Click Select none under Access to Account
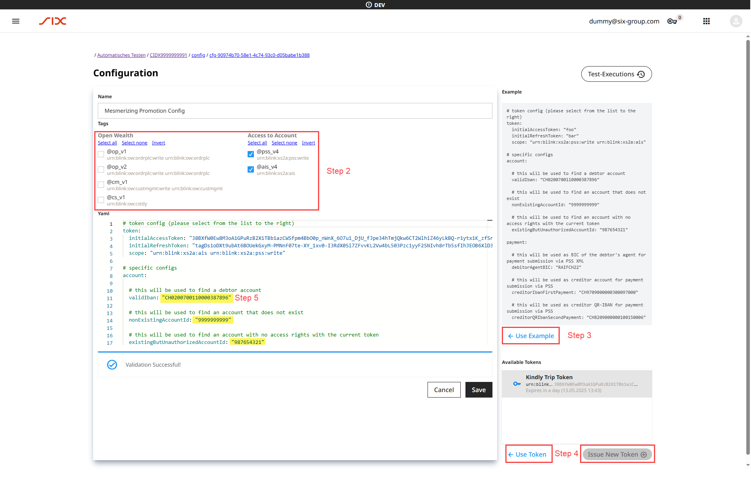This screenshot has height=477, width=751. coord(284,143)
